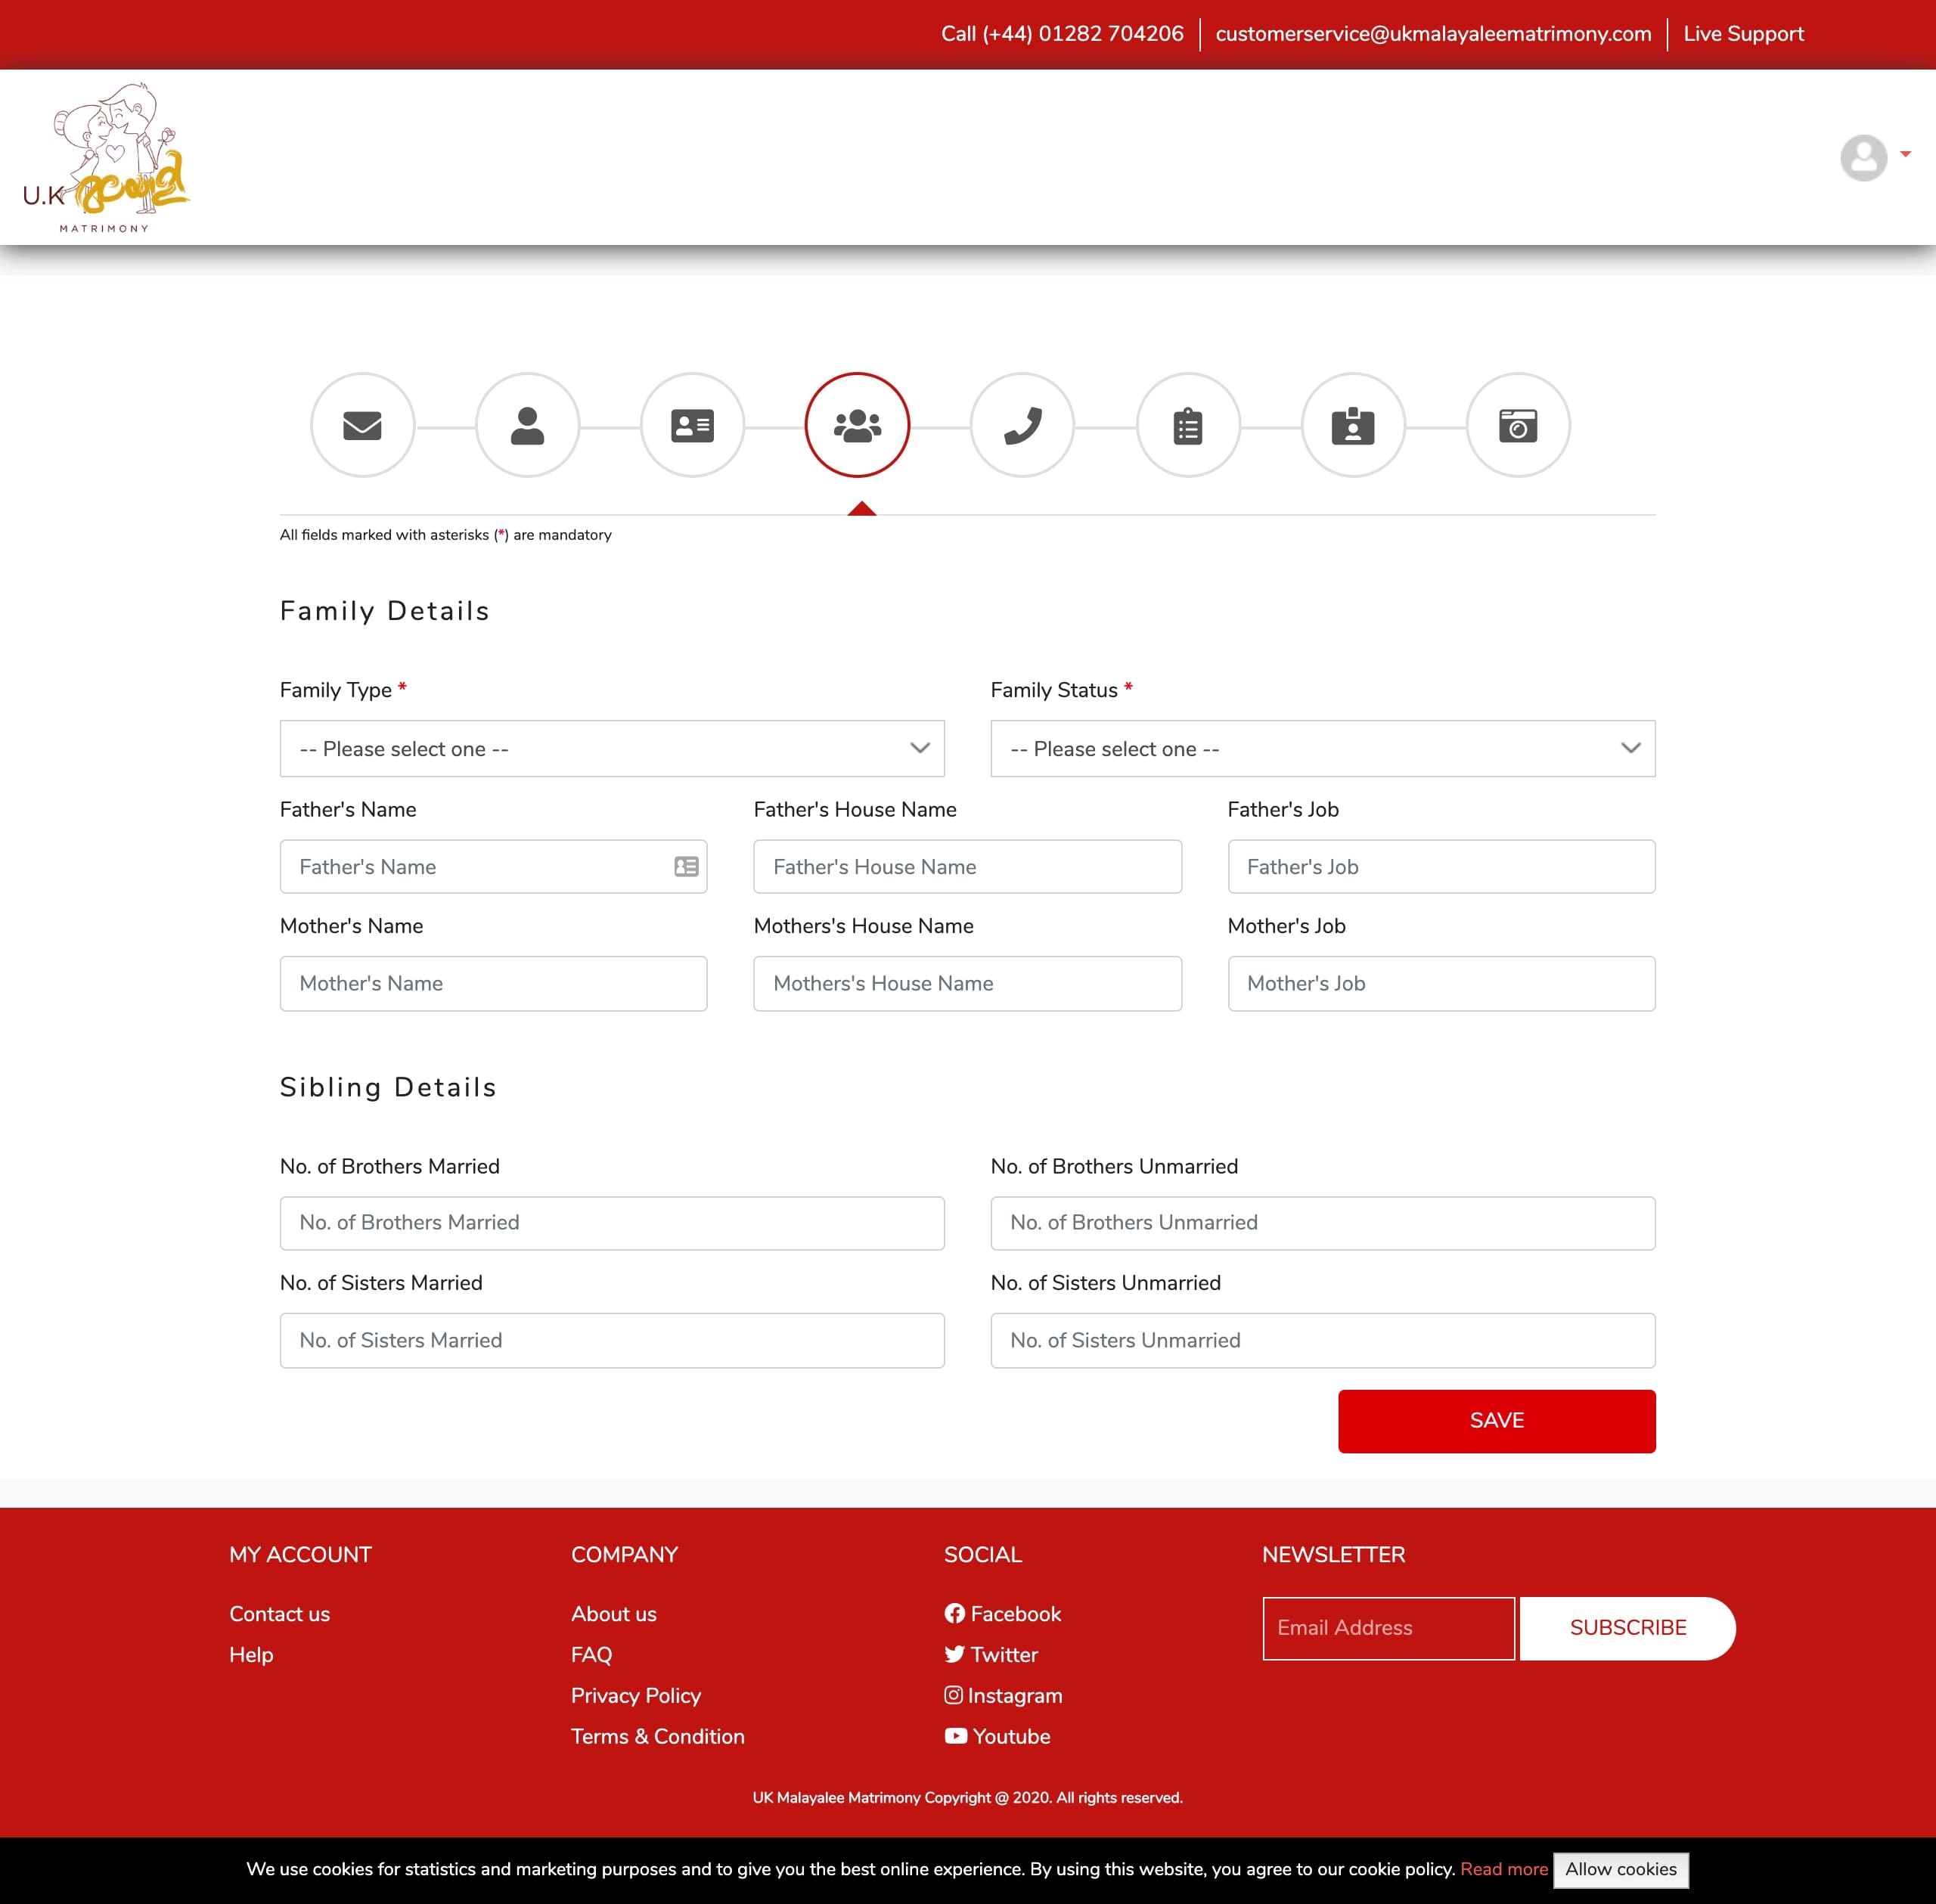The image size is (1936, 1904).
Task: Click the Read more cookie policy link
Action: 1503,1868
